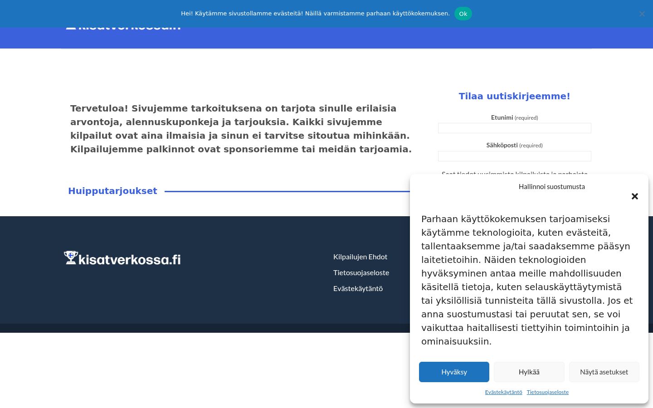The height and width of the screenshot is (408, 653).
Task: Focus the Sähköposti input field
Action: click(x=515, y=156)
